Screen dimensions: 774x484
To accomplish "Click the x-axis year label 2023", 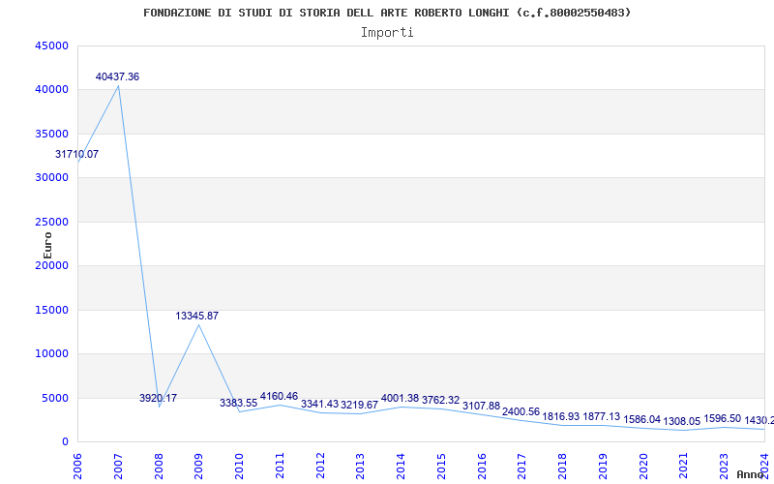I will pyautogui.click(x=724, y=467).
